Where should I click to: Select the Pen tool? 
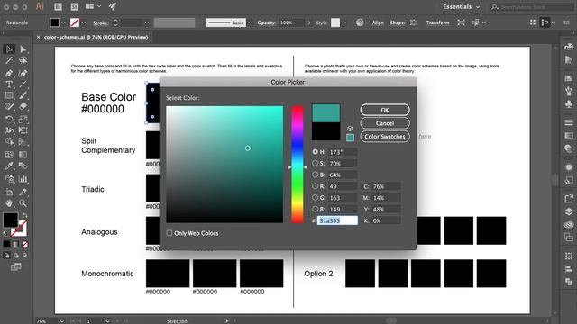pyautogui.click(x=9, y=74)
